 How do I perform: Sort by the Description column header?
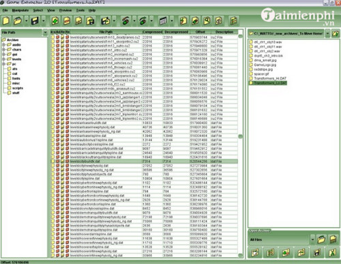(224, 32)
